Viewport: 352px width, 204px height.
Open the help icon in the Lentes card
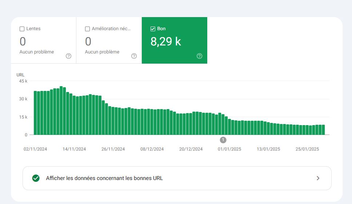(68, 56)
